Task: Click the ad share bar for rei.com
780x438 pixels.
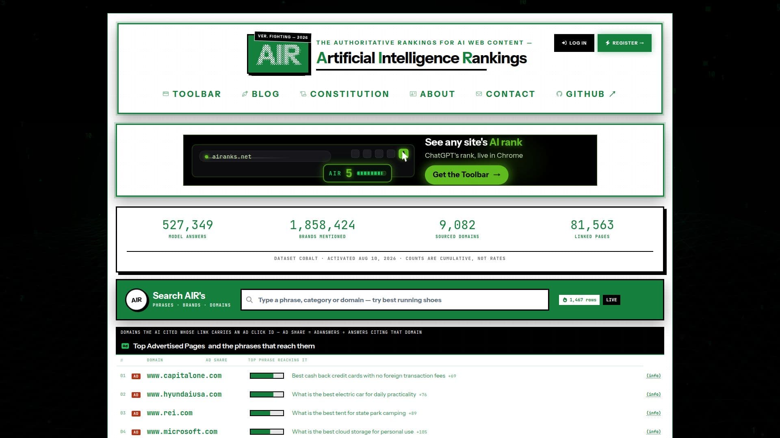Action: pyautogui.click(x=267, y=413)
